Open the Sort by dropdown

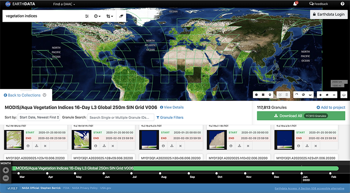[39, 117]
